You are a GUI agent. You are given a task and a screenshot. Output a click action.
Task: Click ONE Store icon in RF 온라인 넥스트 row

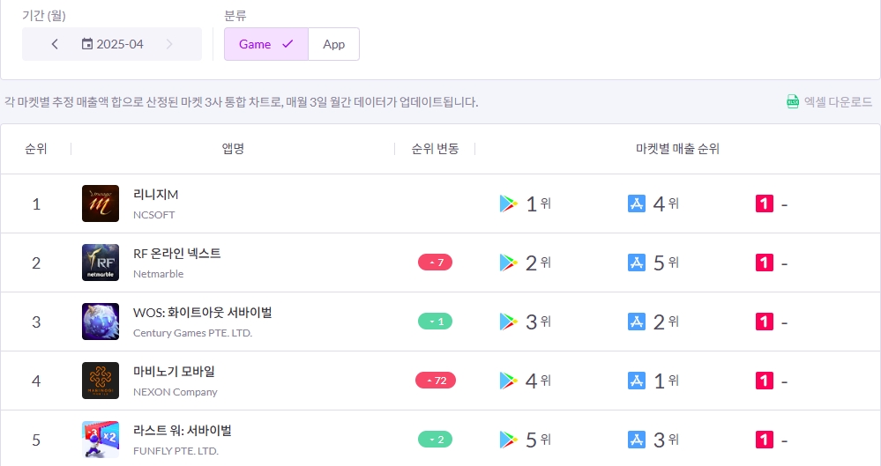tap(765, 263)
